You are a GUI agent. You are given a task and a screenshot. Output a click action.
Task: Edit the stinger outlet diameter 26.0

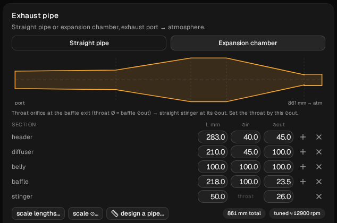(x=279, y=196)
